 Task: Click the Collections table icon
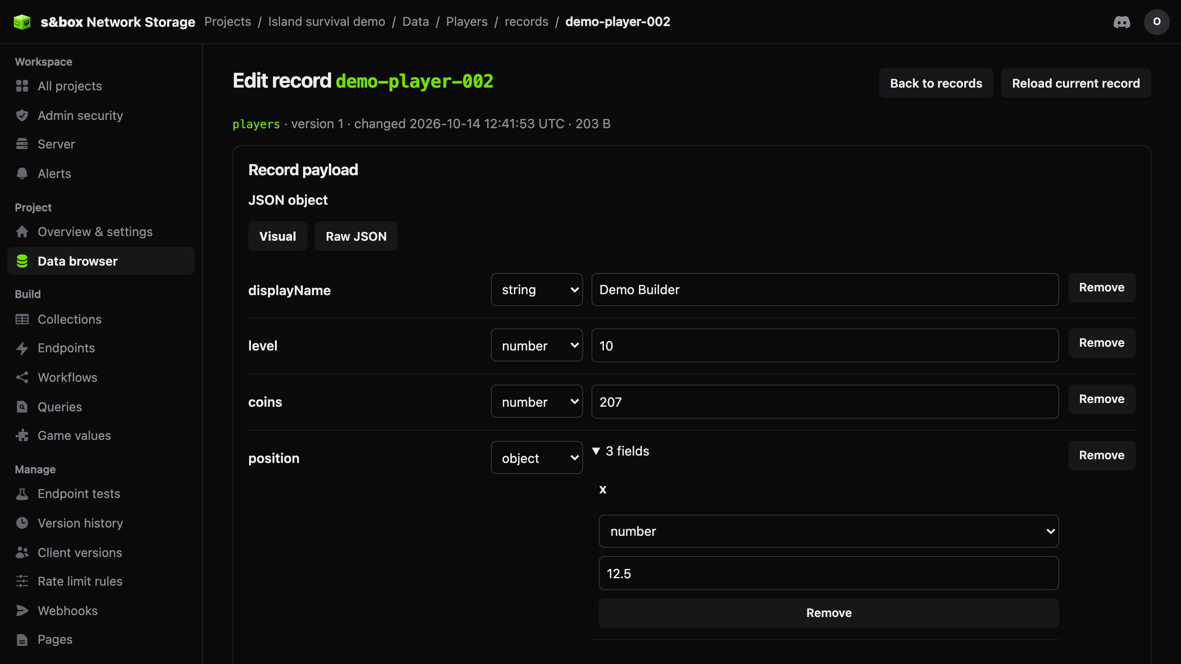click(x=22, y=319)
